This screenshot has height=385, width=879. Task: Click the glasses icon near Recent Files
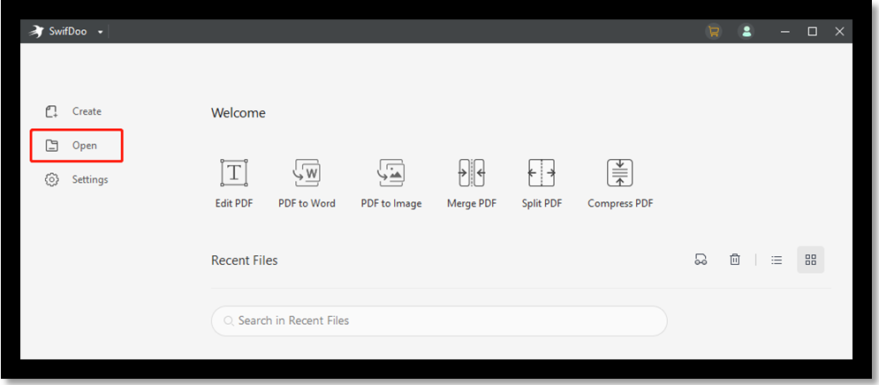click(x=701, y=260)
